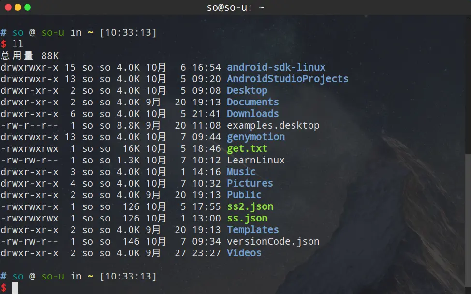Click the yellow minimize window button
471x294 pixels.
[18, 7]
